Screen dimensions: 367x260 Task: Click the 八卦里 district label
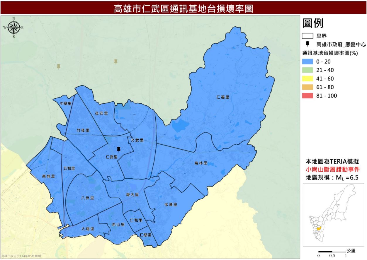tap(88, 198)
